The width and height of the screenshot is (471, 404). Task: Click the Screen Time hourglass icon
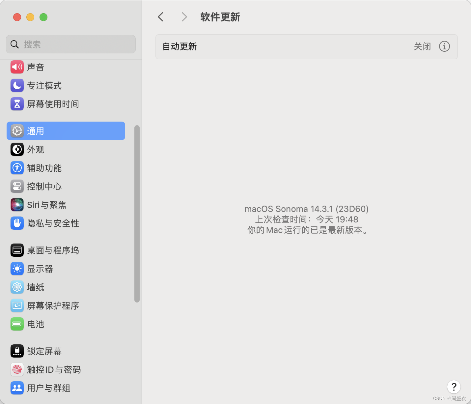pos(17,104)
